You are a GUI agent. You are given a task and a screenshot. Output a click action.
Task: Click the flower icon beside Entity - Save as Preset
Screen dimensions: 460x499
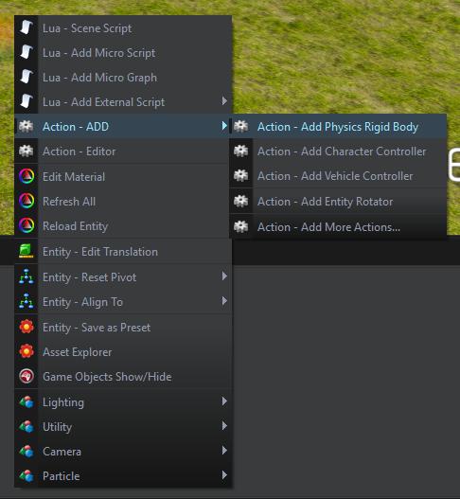27,328
